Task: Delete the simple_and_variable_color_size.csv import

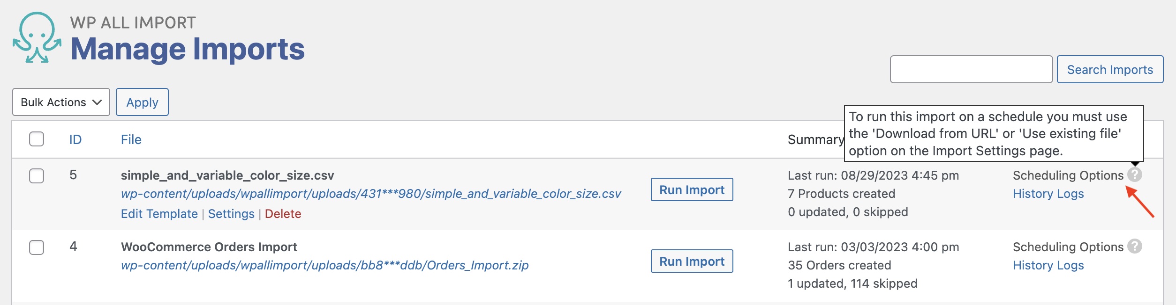Action: pos(283,214)
